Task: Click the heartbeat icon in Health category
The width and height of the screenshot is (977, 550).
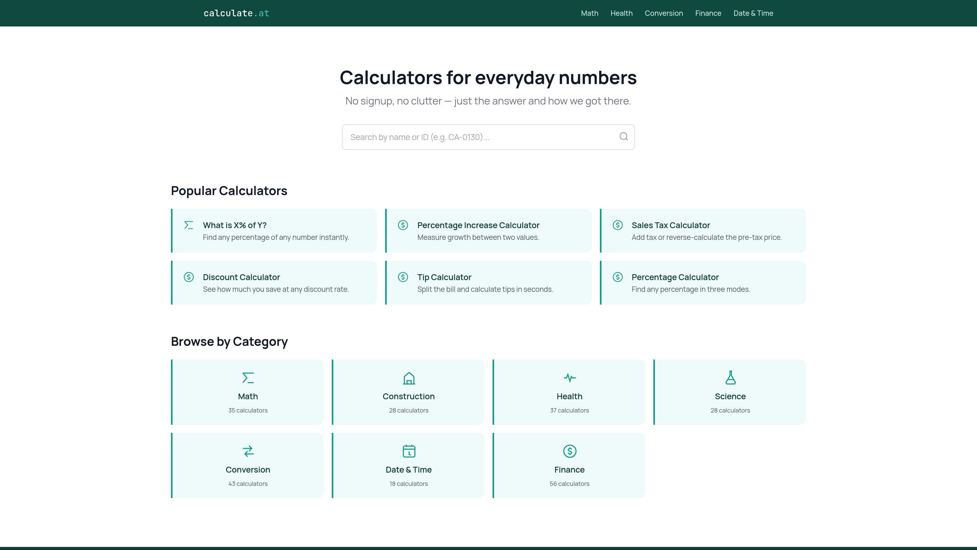Action: 570,378
